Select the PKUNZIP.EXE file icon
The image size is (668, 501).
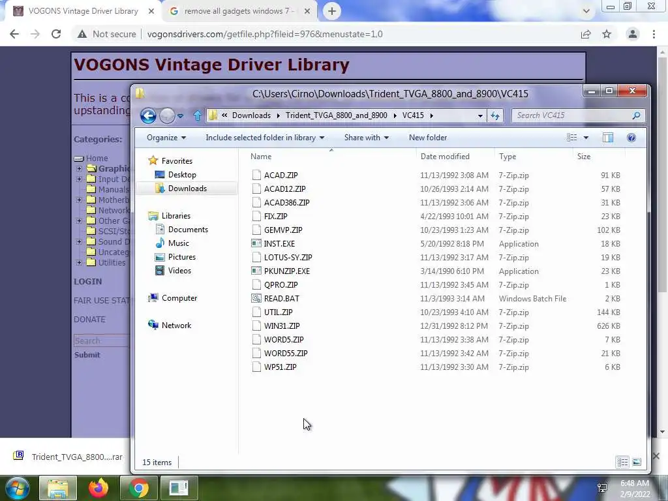(x=256, y=271)
